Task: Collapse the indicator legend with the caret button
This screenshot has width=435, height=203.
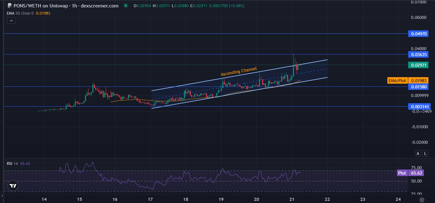Action: (x=11, y=21)
